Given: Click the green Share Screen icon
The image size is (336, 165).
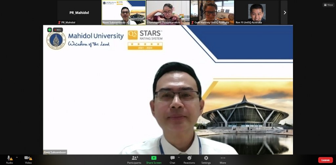Looking at the screenshot, I should click(154, 158).
